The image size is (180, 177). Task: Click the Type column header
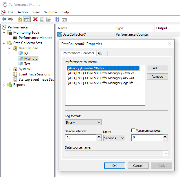tap(134, 28)
